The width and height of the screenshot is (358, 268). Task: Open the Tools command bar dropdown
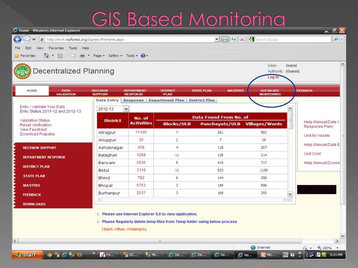click(132, 55)
